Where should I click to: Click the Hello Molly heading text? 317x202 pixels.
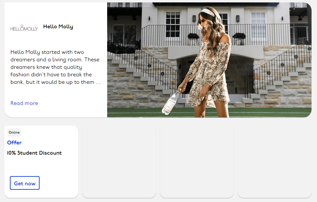click(x=58, y=27)
